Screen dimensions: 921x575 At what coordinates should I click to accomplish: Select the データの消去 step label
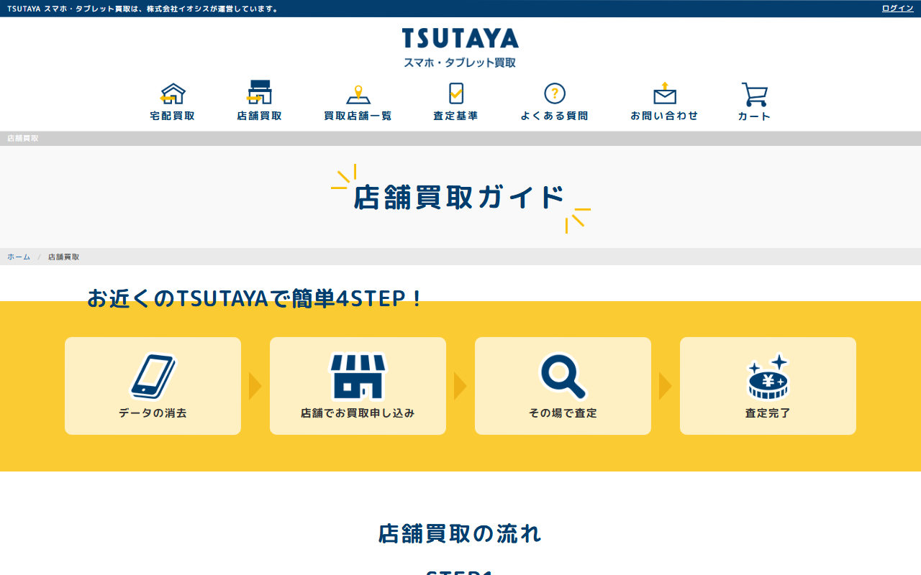(153, 413)
